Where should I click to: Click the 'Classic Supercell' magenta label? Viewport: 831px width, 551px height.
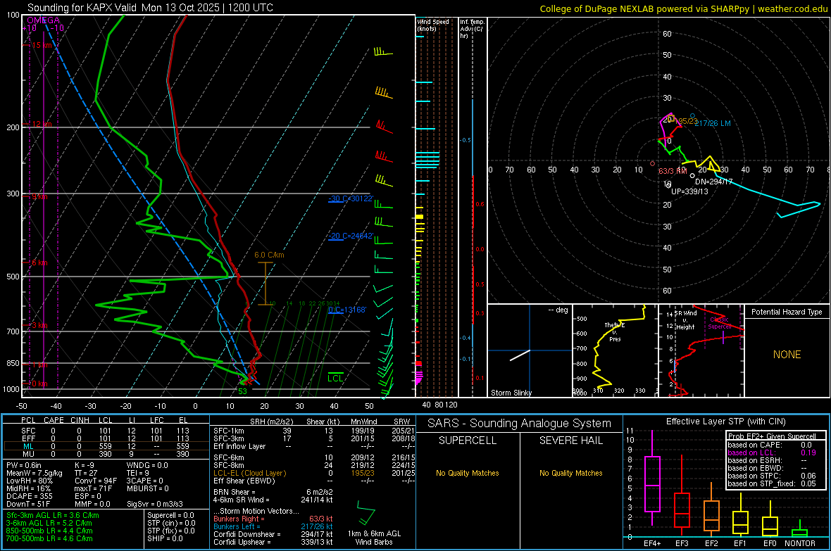[719, 323]
